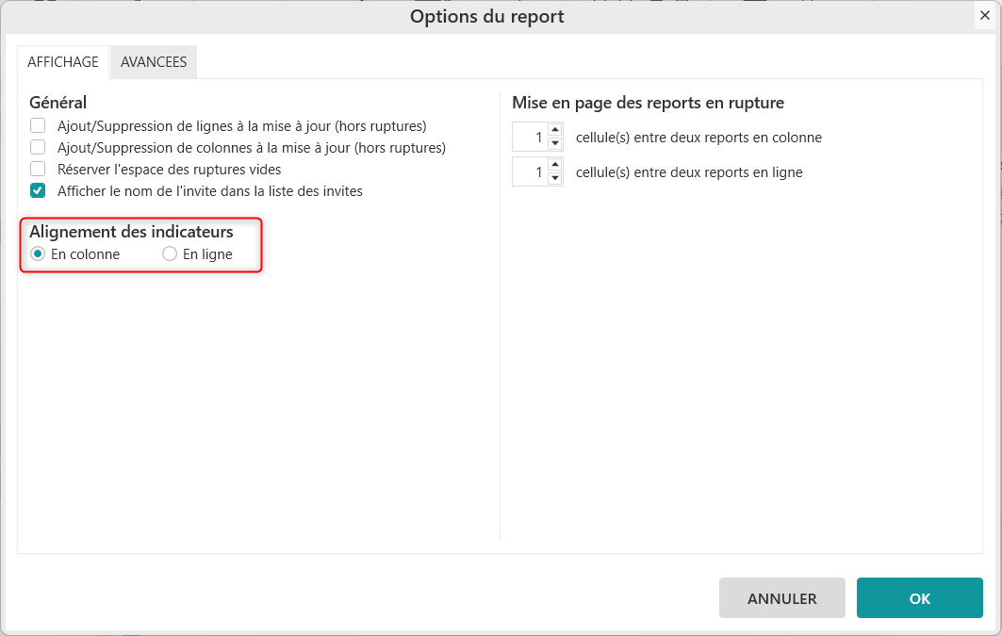This screenshot has width=1002, height=636.
Task: Check Réserver l'espace des ruptures vides
Action: click(38, 170)
